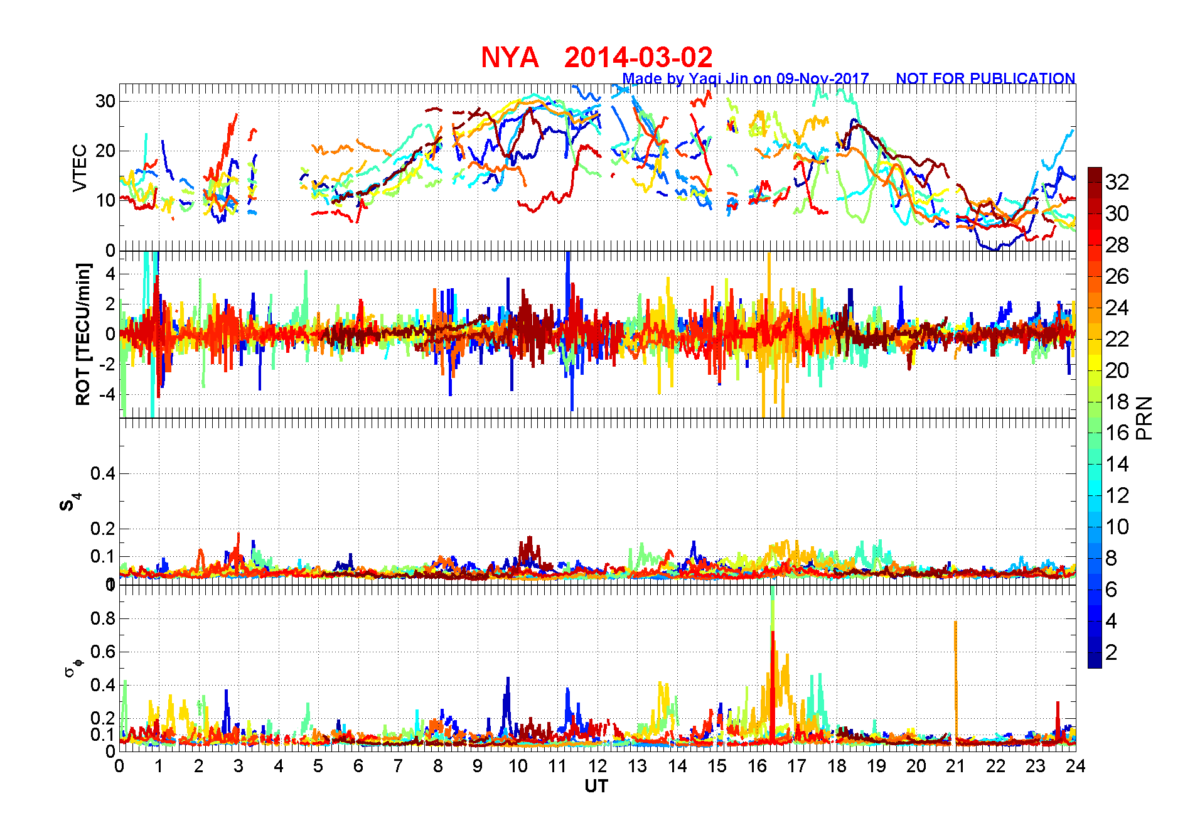Click the NOT FOR PUBLICATION label
The width and height of the screenshot is (1195, 835).
(985, 78)
